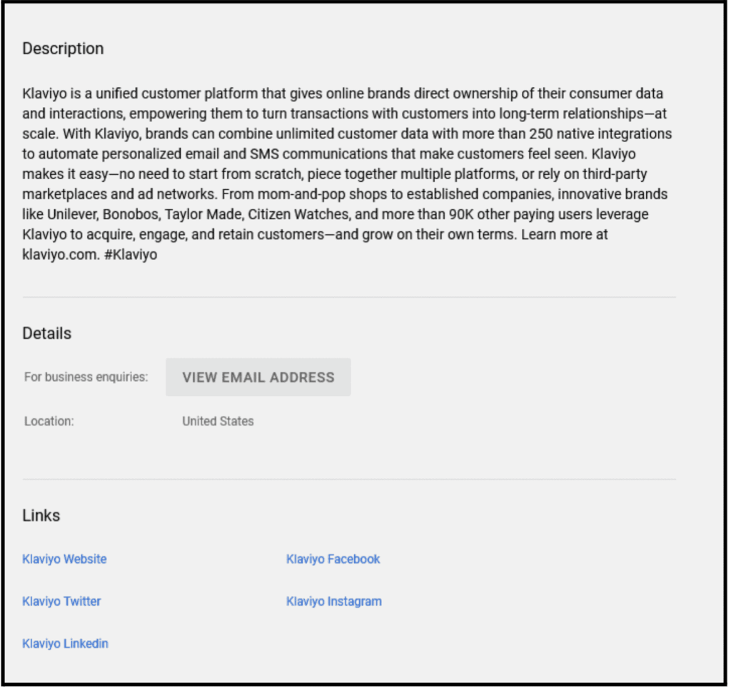Image resolution: width=731 pixels, height=688 pixels.
Task: Click the "United States" location value
Action: pos(218,422)
